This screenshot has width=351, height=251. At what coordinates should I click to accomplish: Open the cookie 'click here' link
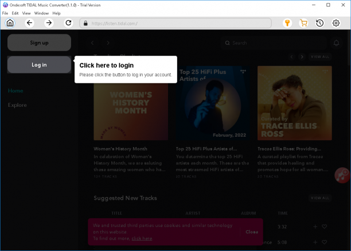point(142,238)
